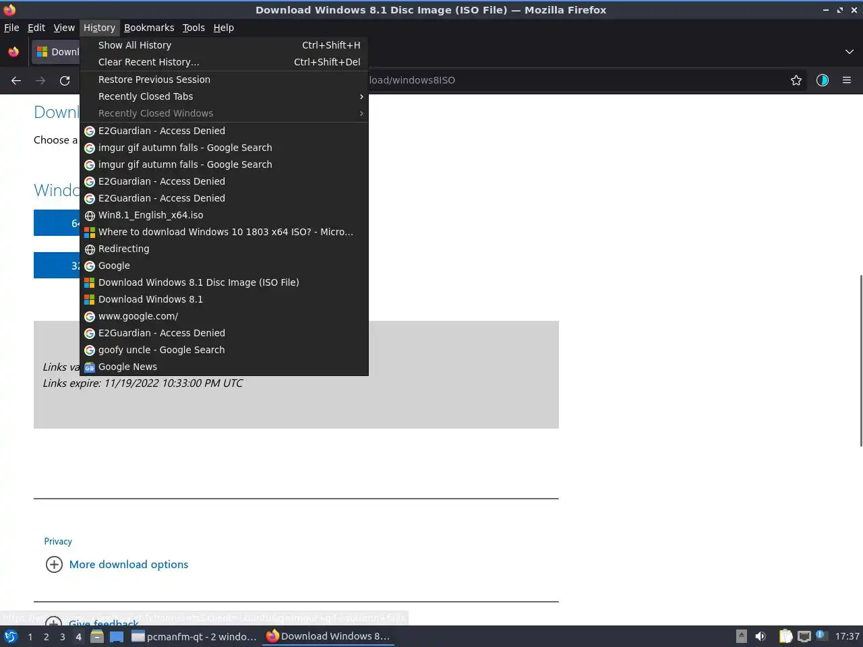Open the volume control in tray
Image resolution: width=863 pixels, height=647 pixels.
click(x=761, y=636)
